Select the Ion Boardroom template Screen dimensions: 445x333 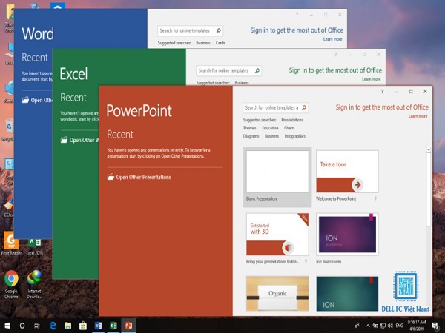coord(347,235)
